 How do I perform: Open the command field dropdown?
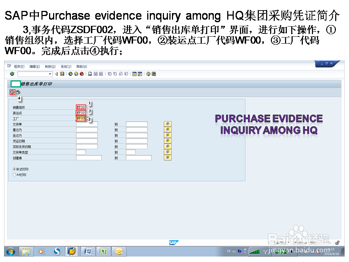tap(50, 74)
